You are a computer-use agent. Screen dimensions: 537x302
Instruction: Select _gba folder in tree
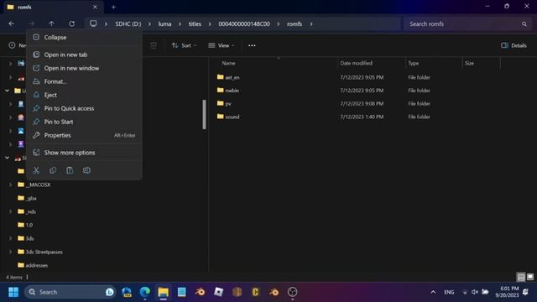27,198
